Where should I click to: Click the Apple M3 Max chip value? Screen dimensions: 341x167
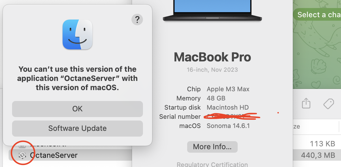pyautogui.click(x=228, y=89)
